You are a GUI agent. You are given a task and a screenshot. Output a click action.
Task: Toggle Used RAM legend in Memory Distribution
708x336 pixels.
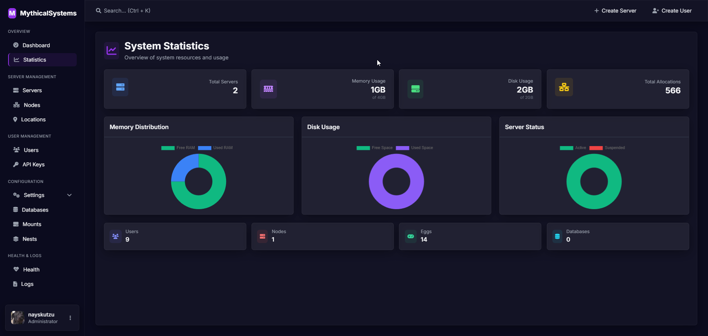tap(215, 148)
